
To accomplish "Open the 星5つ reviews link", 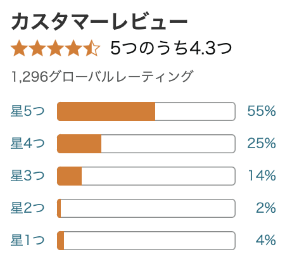I will coord(28,111).
